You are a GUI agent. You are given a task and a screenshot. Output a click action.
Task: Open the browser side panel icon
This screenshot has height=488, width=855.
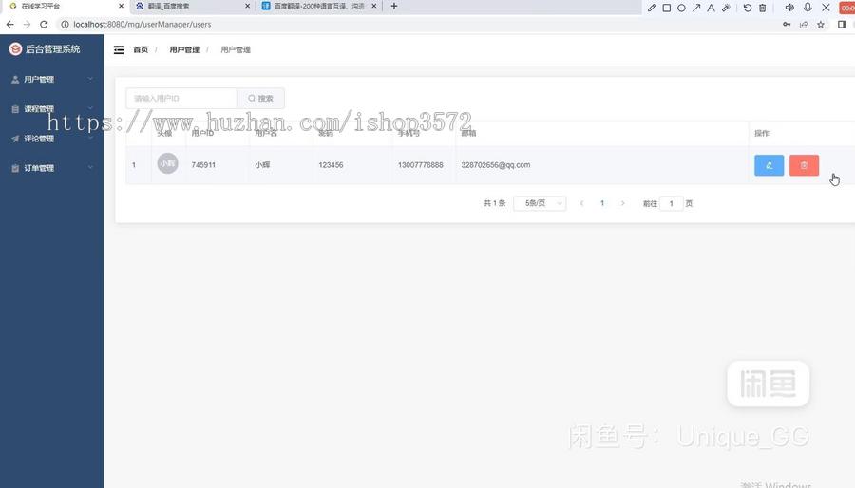click(x=842, y=25)
